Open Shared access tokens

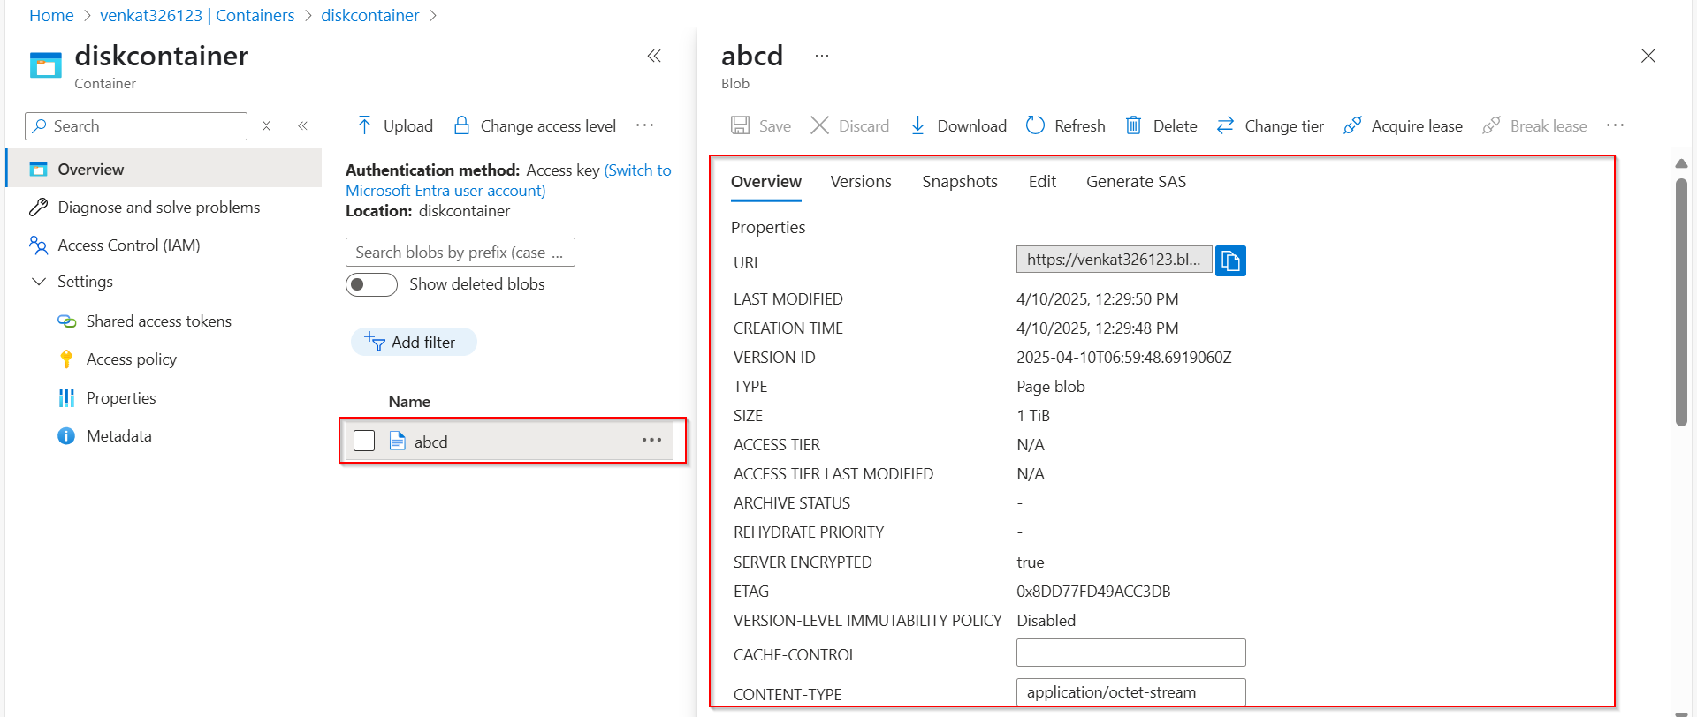pyautogui.click(x=159, y=321)
